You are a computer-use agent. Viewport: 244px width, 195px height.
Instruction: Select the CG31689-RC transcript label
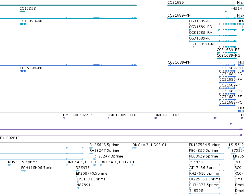click(200, 21)
